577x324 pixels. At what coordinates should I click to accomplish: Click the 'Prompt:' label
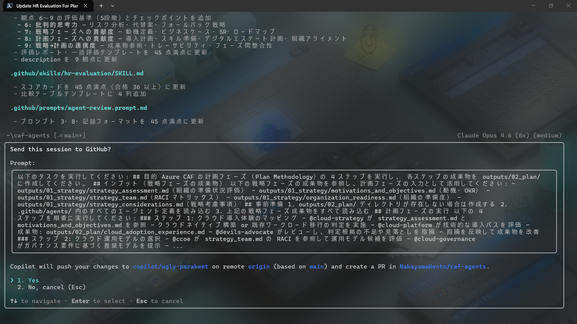pyautogui.click(x=23, y=163)
